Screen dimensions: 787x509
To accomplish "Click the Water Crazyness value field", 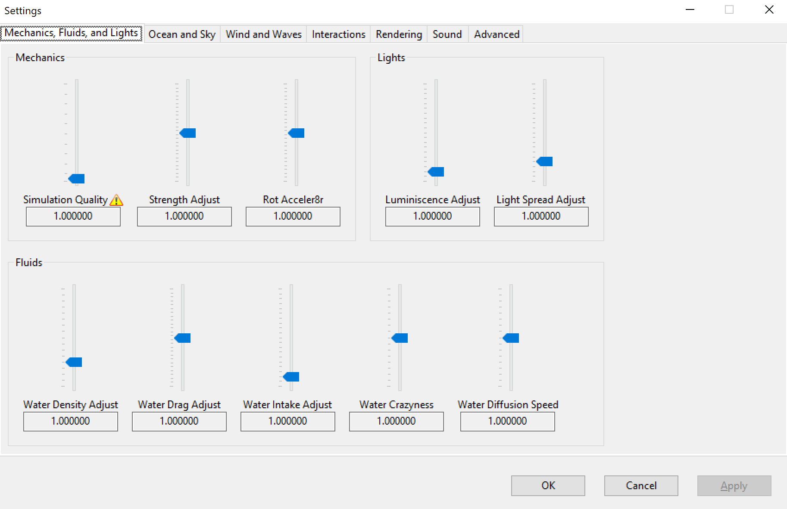I will [396, 421].
